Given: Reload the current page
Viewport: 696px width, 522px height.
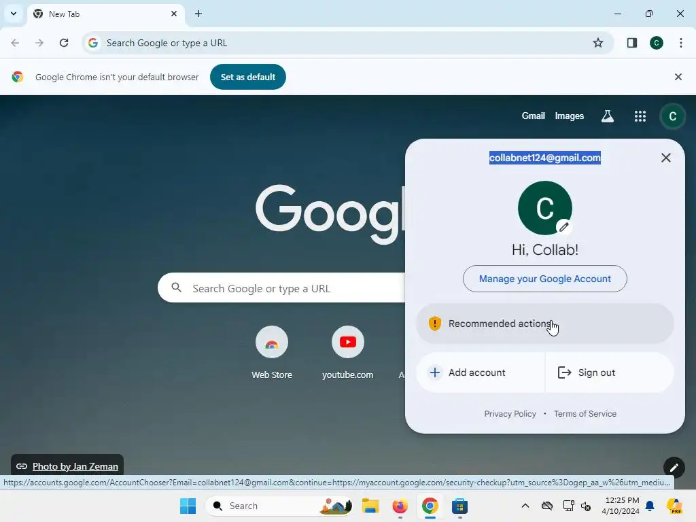Looking at the screenshot, I should [64, 43].
